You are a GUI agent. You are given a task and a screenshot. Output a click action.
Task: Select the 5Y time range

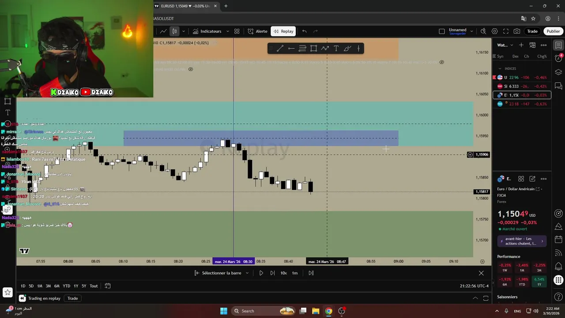(84, 286)
